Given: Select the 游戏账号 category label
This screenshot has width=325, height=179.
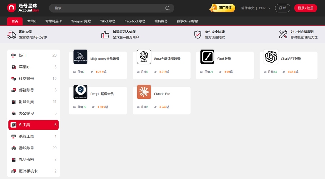Looking at the screenshot, I should (26, 148).
